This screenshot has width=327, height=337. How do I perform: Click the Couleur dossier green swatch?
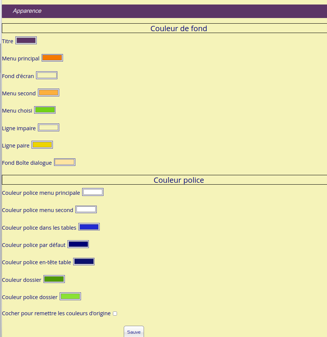(x=54, y=279)
